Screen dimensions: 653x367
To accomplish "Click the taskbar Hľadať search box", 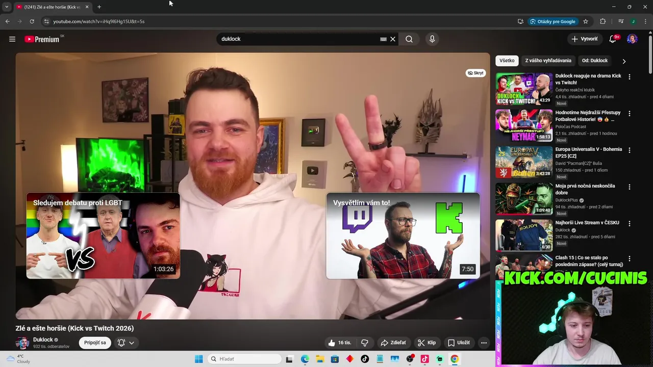I will tap(245, 359).
